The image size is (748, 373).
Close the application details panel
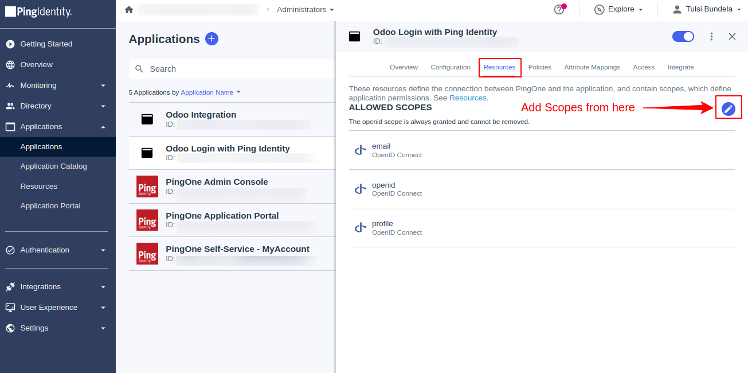[x=732, y=36]
